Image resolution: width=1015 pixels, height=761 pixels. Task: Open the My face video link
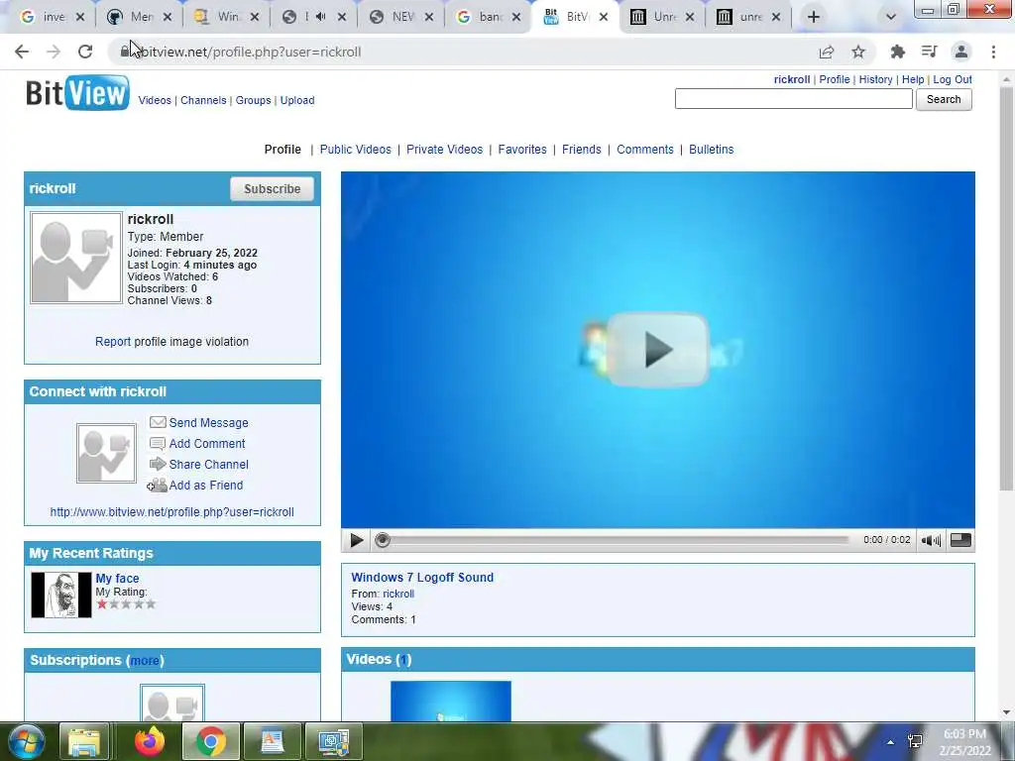pos(117,579)
